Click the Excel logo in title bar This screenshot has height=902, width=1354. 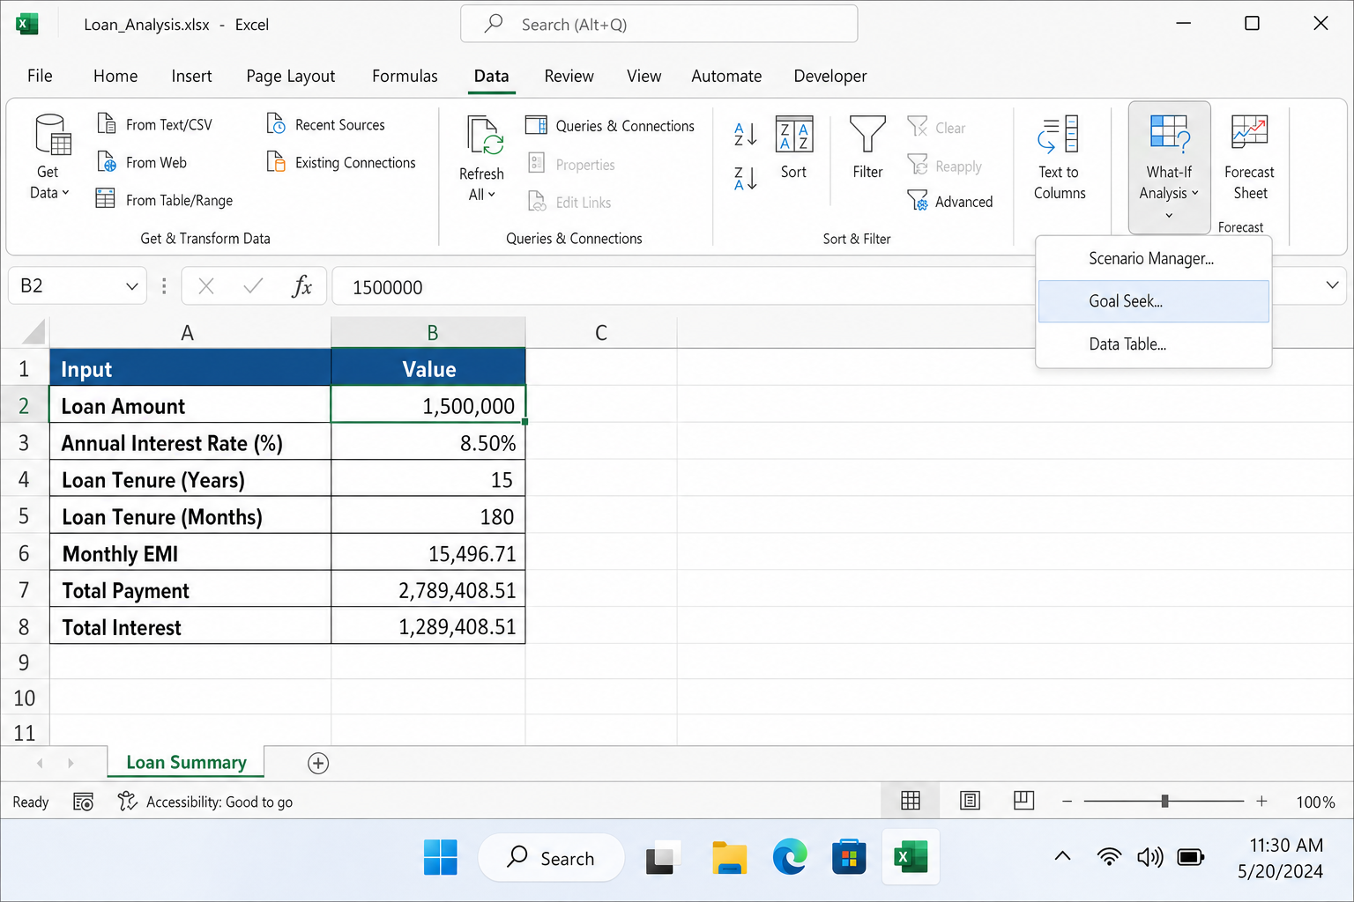pyautogui.click(x=26, y=24)
